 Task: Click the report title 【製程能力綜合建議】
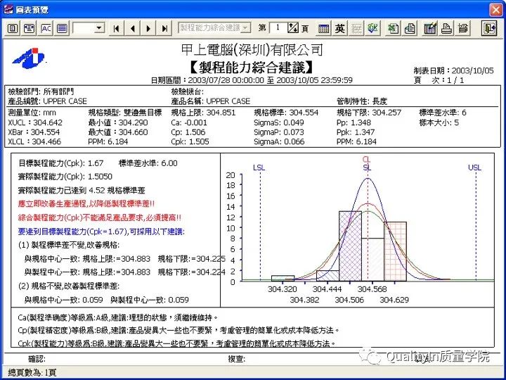[x=252, y=67]
